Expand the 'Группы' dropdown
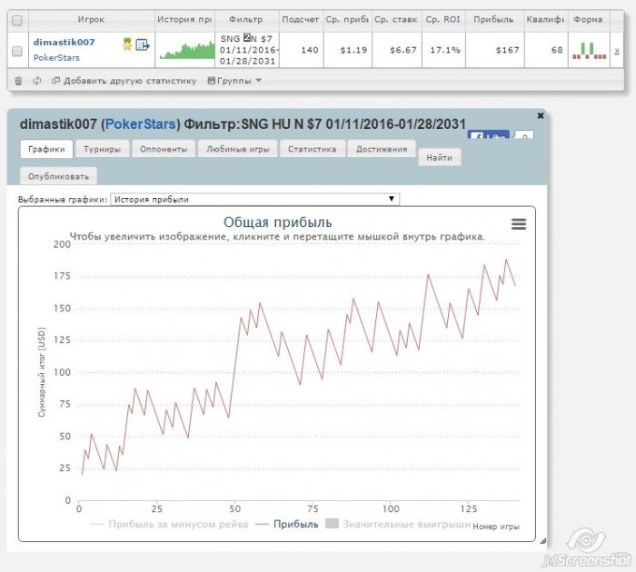 tap(234, 81)
